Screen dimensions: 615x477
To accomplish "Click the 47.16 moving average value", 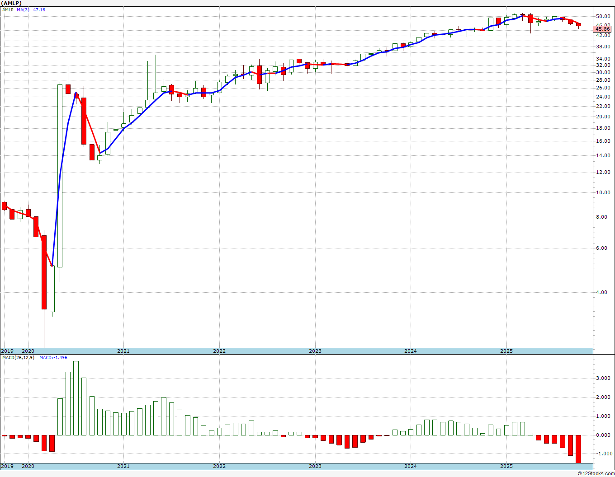I will tap(39, 9).
